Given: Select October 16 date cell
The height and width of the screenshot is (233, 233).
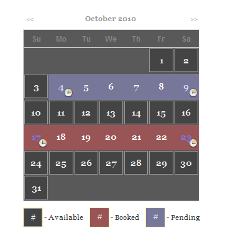Looking at the screenshot, I should [186, 112].
